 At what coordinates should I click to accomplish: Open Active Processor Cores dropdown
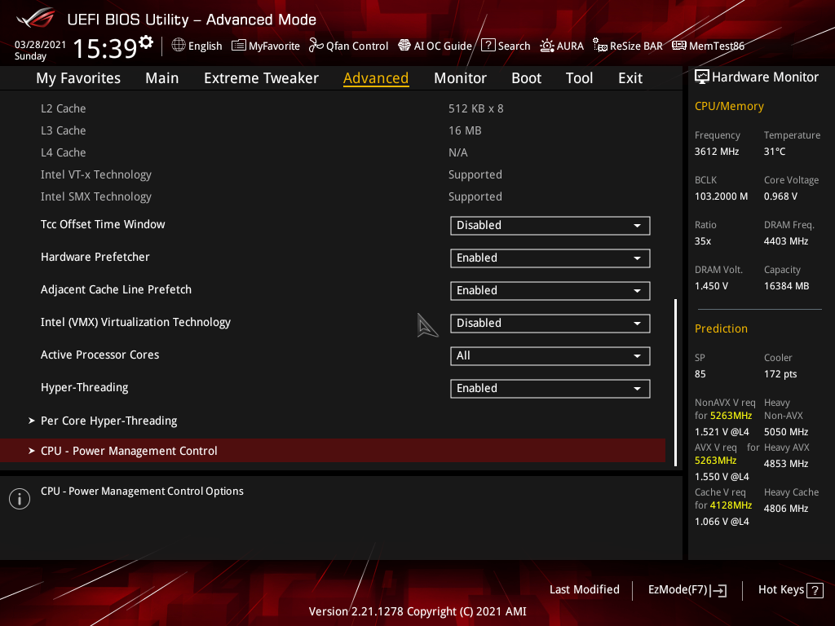550,356
